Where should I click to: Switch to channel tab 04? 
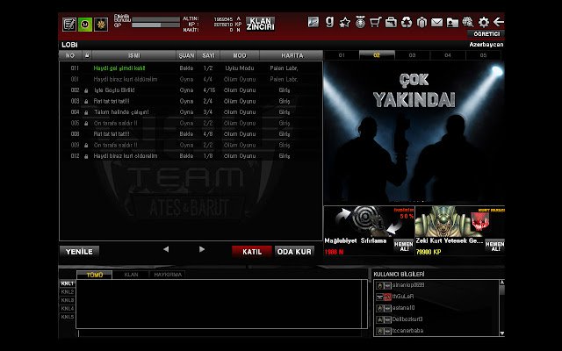click(448, 55)
